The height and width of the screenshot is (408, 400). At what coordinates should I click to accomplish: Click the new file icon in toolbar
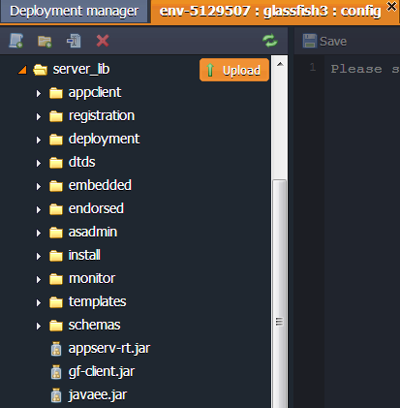click(15, 41)
